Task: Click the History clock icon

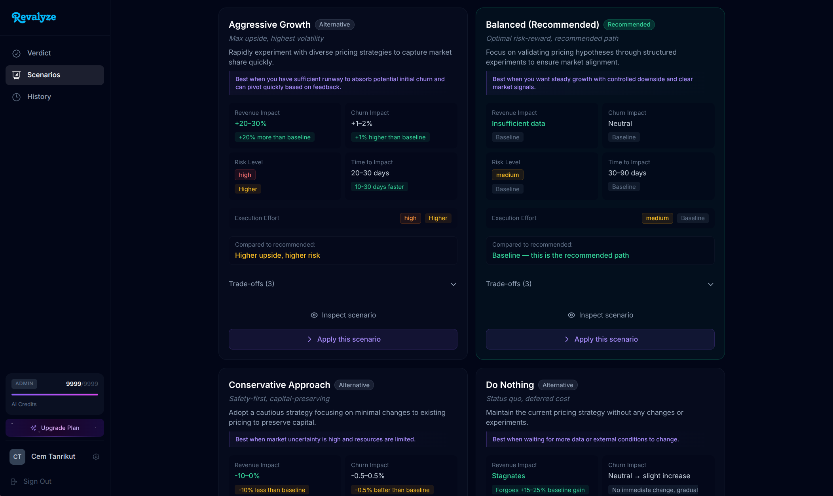Action: tap(16, 97)
